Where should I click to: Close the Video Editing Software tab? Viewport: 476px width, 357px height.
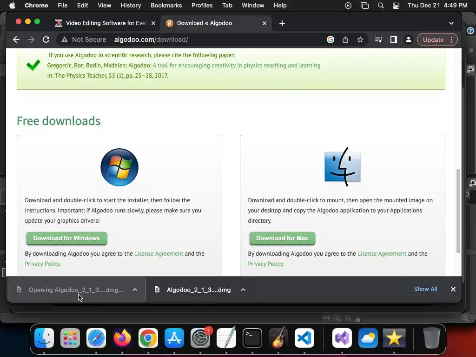(x=153, y=23)
